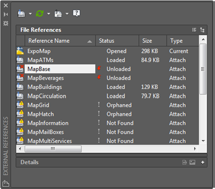Image resolution: width=215 pixels, height=189 pixels.
Task: Open palette properties menu on sidebar
Action: click(6, 23)
